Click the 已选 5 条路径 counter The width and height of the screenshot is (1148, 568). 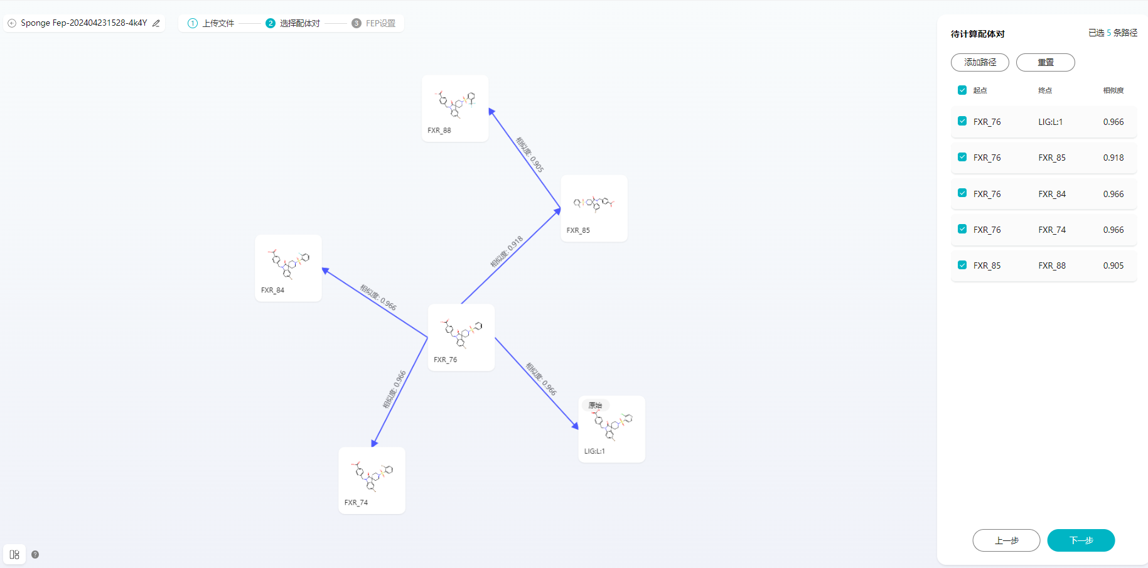1113,33
